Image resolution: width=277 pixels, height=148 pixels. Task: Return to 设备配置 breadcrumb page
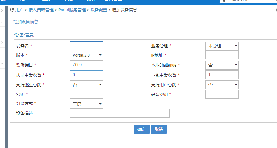point(99,10)
